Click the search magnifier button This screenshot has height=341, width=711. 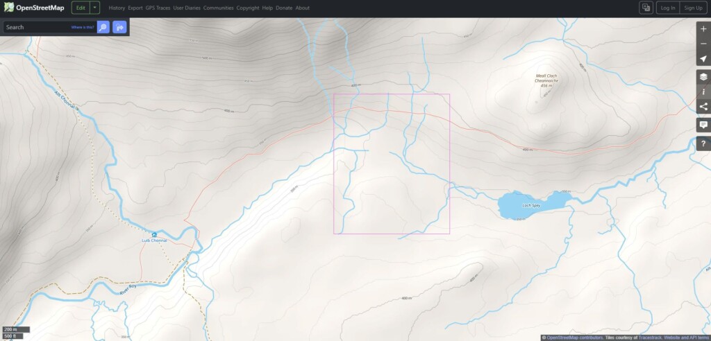103,27
